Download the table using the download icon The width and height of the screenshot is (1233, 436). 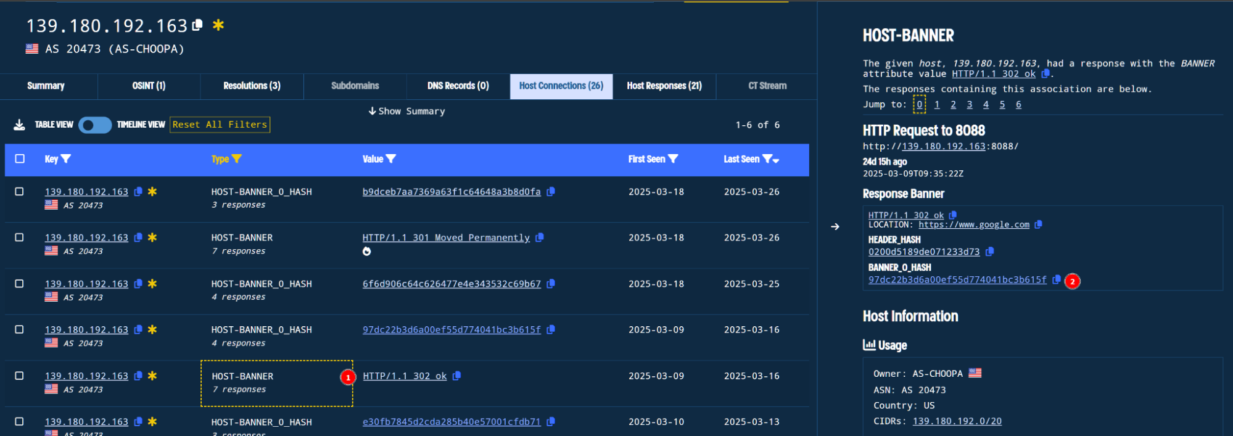20,125
